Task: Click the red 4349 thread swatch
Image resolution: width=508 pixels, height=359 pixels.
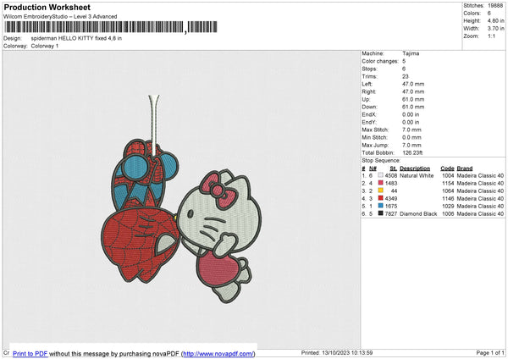Action: 380,198
